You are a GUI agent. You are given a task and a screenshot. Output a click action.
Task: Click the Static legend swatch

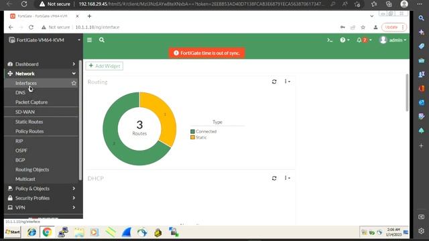click(x=192, y=137)
